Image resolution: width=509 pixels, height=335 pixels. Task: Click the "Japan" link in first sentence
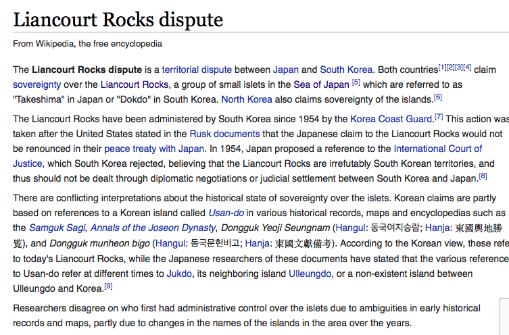coord(285,70)
